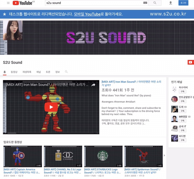The width and height of the screenshot is (194, 179).
Task: Subscribe to the 도레 channel
Action: (x=182, y=111)
